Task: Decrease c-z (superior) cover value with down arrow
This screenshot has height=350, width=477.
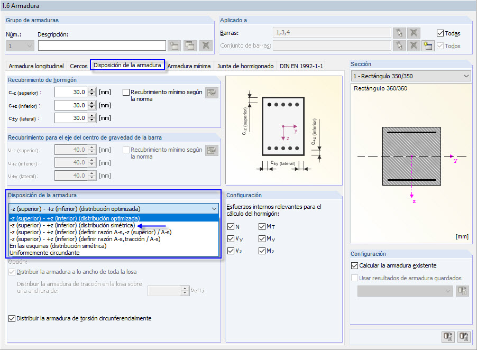Action: (92, 95)
